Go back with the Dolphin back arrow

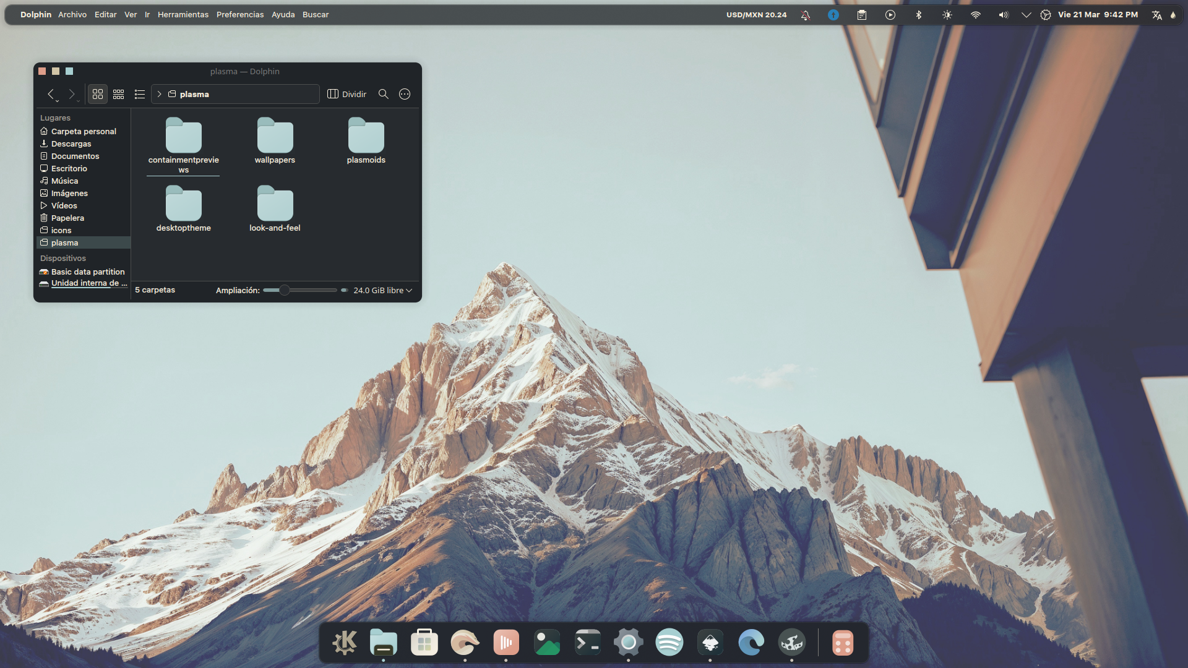51,94
